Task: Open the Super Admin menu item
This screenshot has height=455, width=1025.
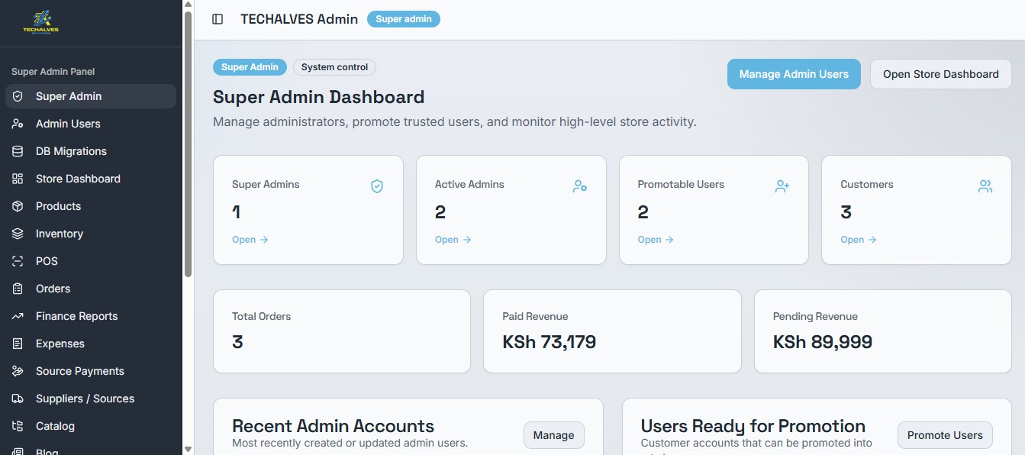Action: pyautogui.click(x=91, y=96)
